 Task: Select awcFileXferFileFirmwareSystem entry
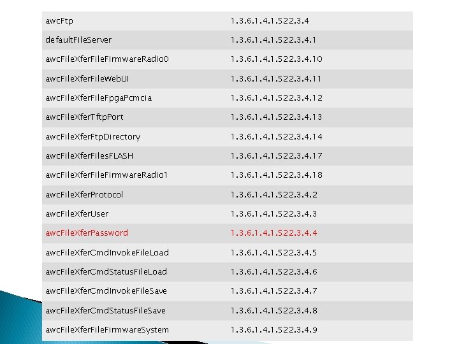pos(107,330)
